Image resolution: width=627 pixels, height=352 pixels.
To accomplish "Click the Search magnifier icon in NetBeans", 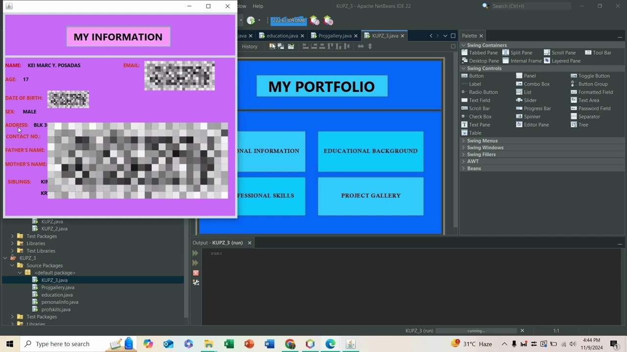I will (485, 6).
